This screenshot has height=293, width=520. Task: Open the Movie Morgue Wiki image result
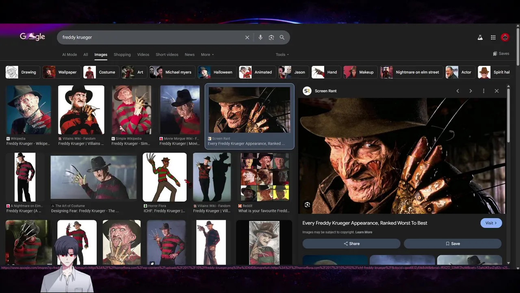180,110
